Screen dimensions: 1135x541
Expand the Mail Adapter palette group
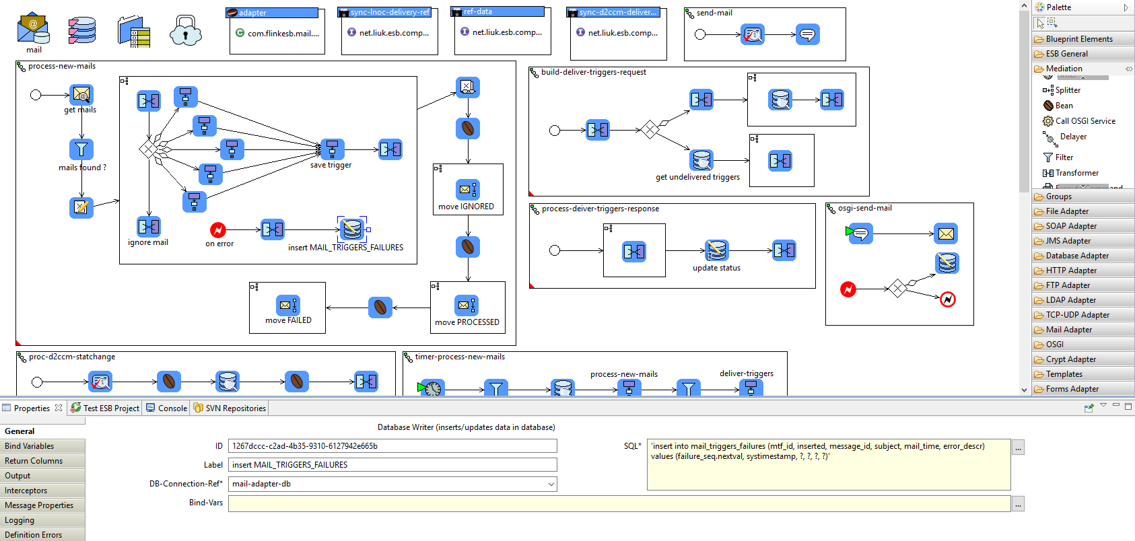(1068, 330)
